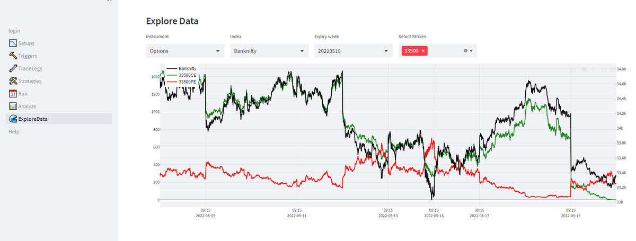The image size is (636, 241).
Task: Clear all selected strikes
Action: tap(466, 51)
